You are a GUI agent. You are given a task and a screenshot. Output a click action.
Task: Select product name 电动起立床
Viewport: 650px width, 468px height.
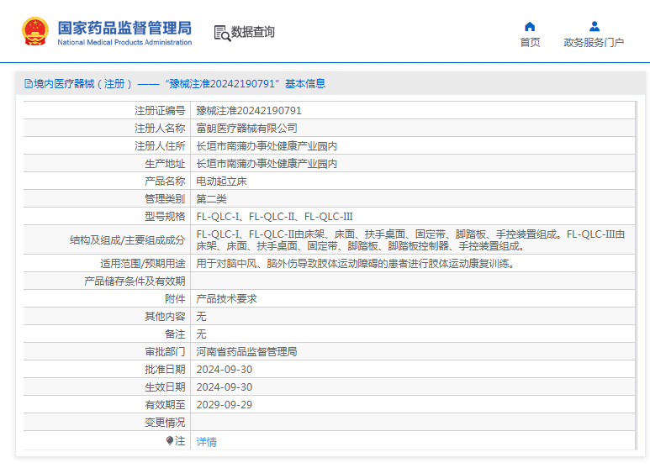coord(221,181)
